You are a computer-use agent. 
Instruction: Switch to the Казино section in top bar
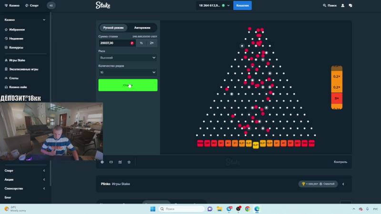click(x=12, y=5)
